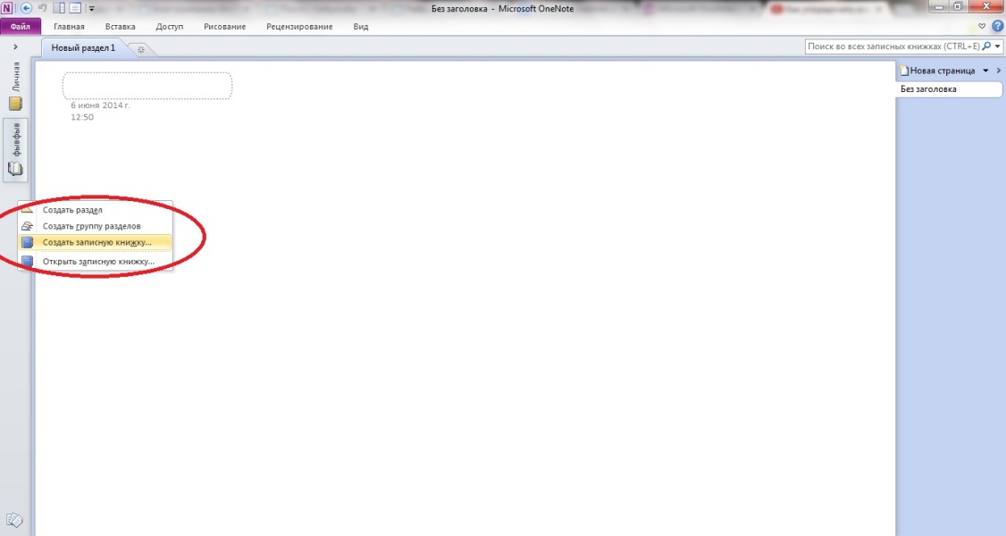
Task: Click the date 6 июня 2014 г.
Action: tap(100, 105)
